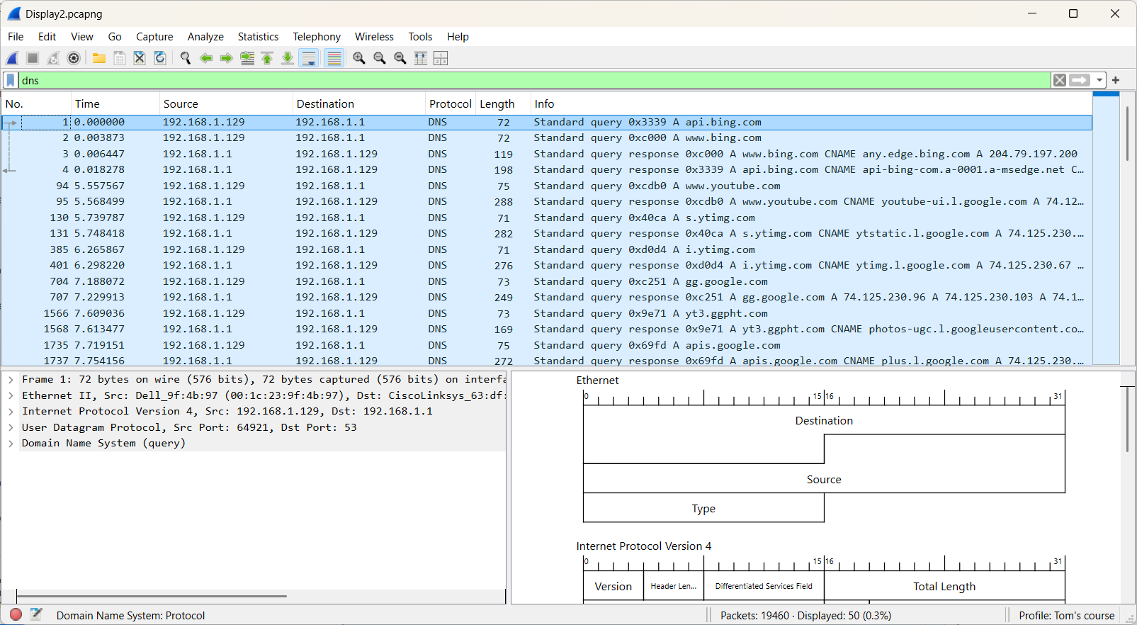Open capture file properties pencil icon
1137x625 pixels.
click(x=35, y=615)
